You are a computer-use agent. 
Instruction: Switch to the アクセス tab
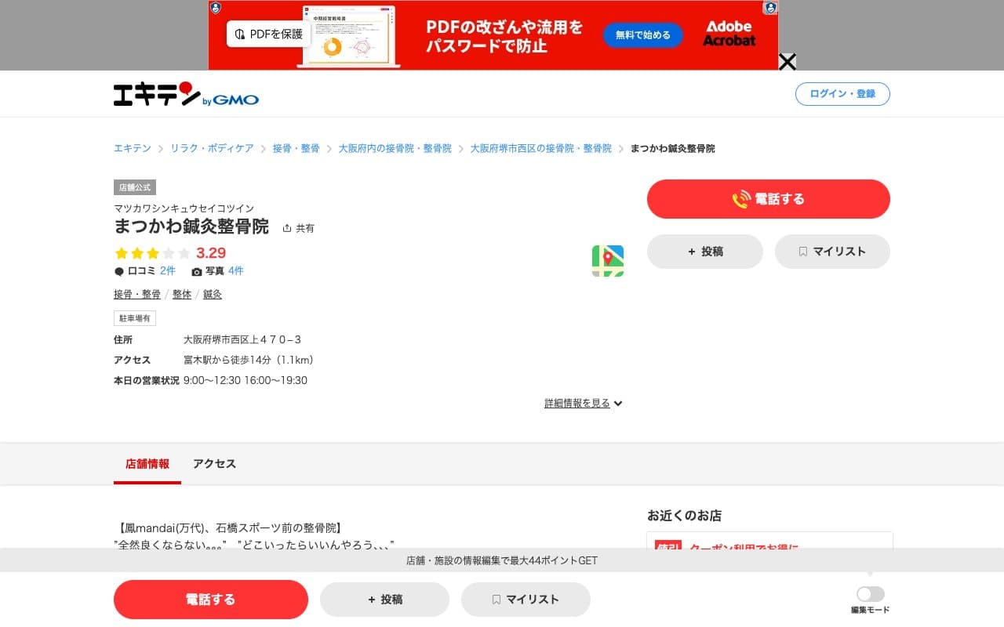pyautogui.click(x=213, y=463)
